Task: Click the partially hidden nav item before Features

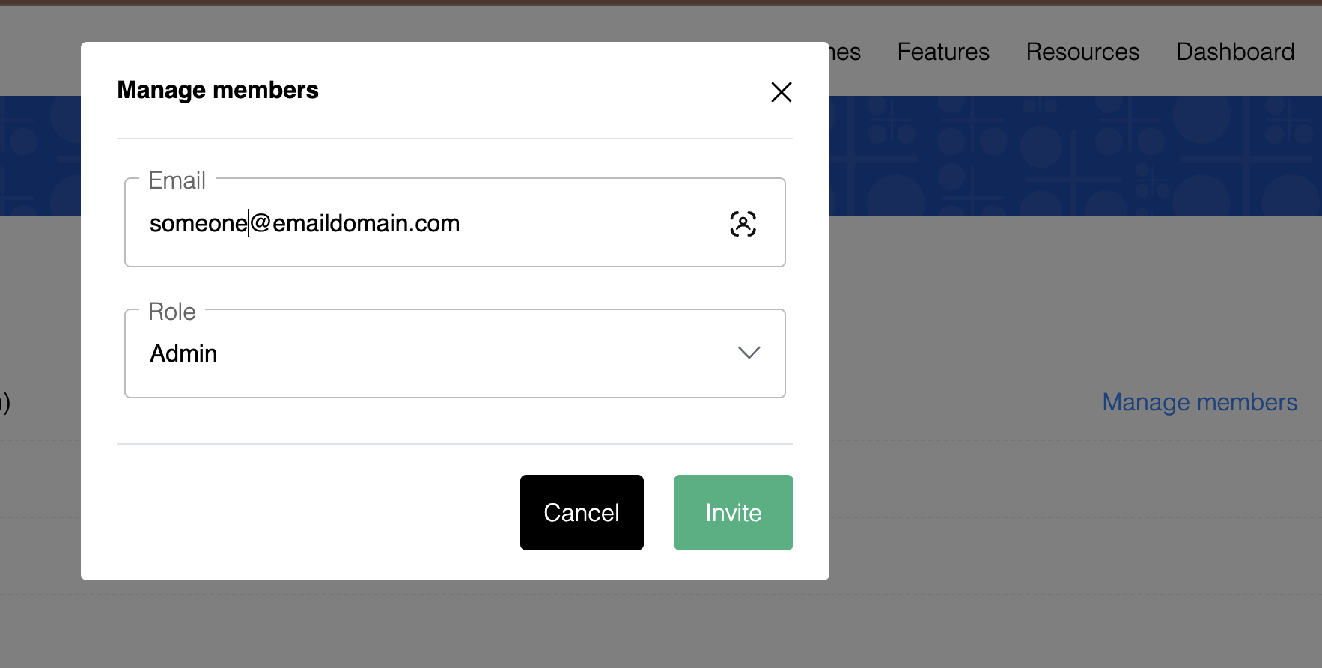Action: coord(845,52)
